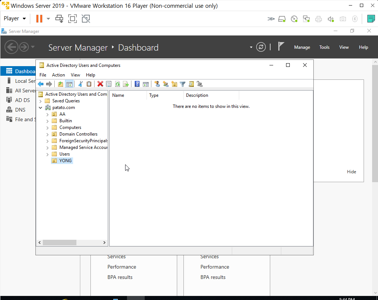Click the tree pane scroll right arrow
Image resolution: width=378 pixels, height=300 pixels.
coord(104,243)
